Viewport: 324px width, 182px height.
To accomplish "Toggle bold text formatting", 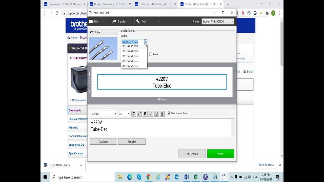I will (x=145, y=114).
